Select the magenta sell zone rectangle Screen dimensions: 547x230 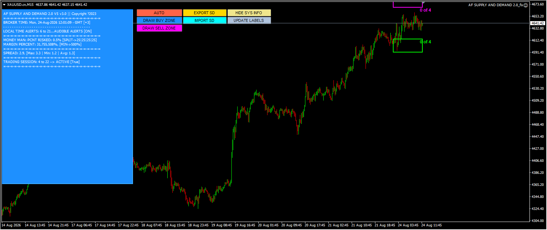tap(407, 4)
